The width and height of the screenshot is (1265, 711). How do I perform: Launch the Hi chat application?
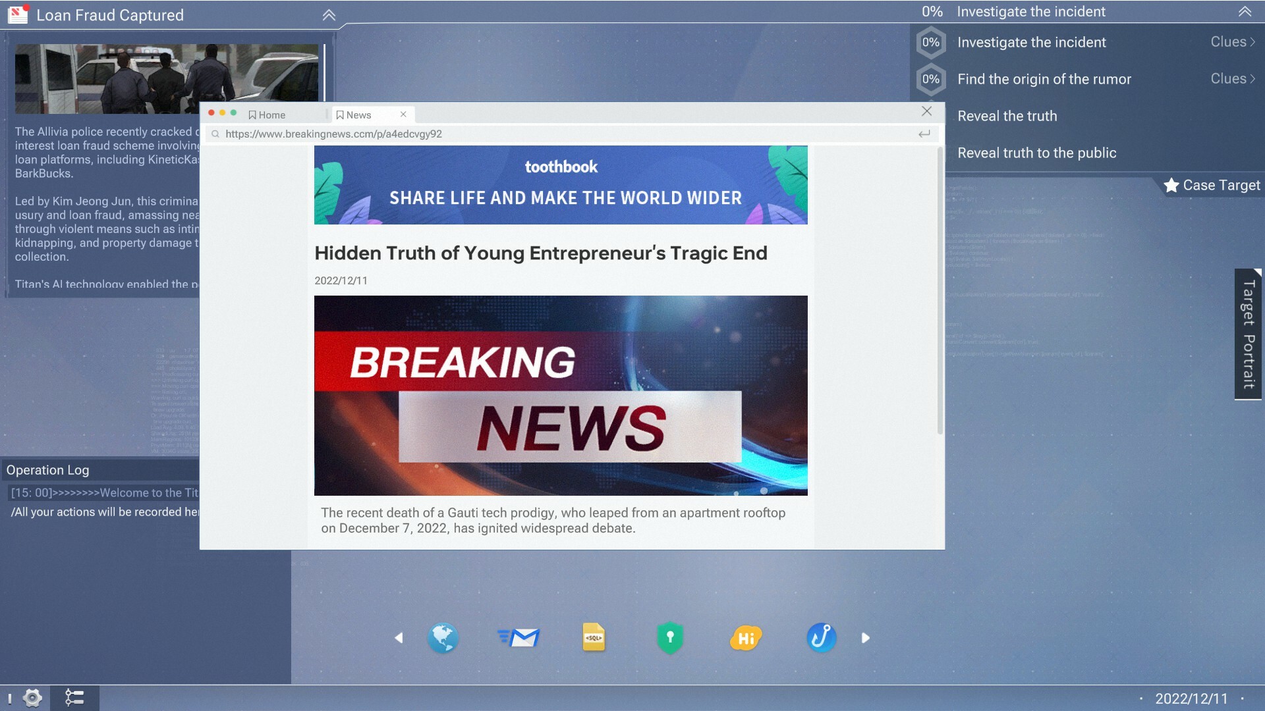[x=745, y=637]
